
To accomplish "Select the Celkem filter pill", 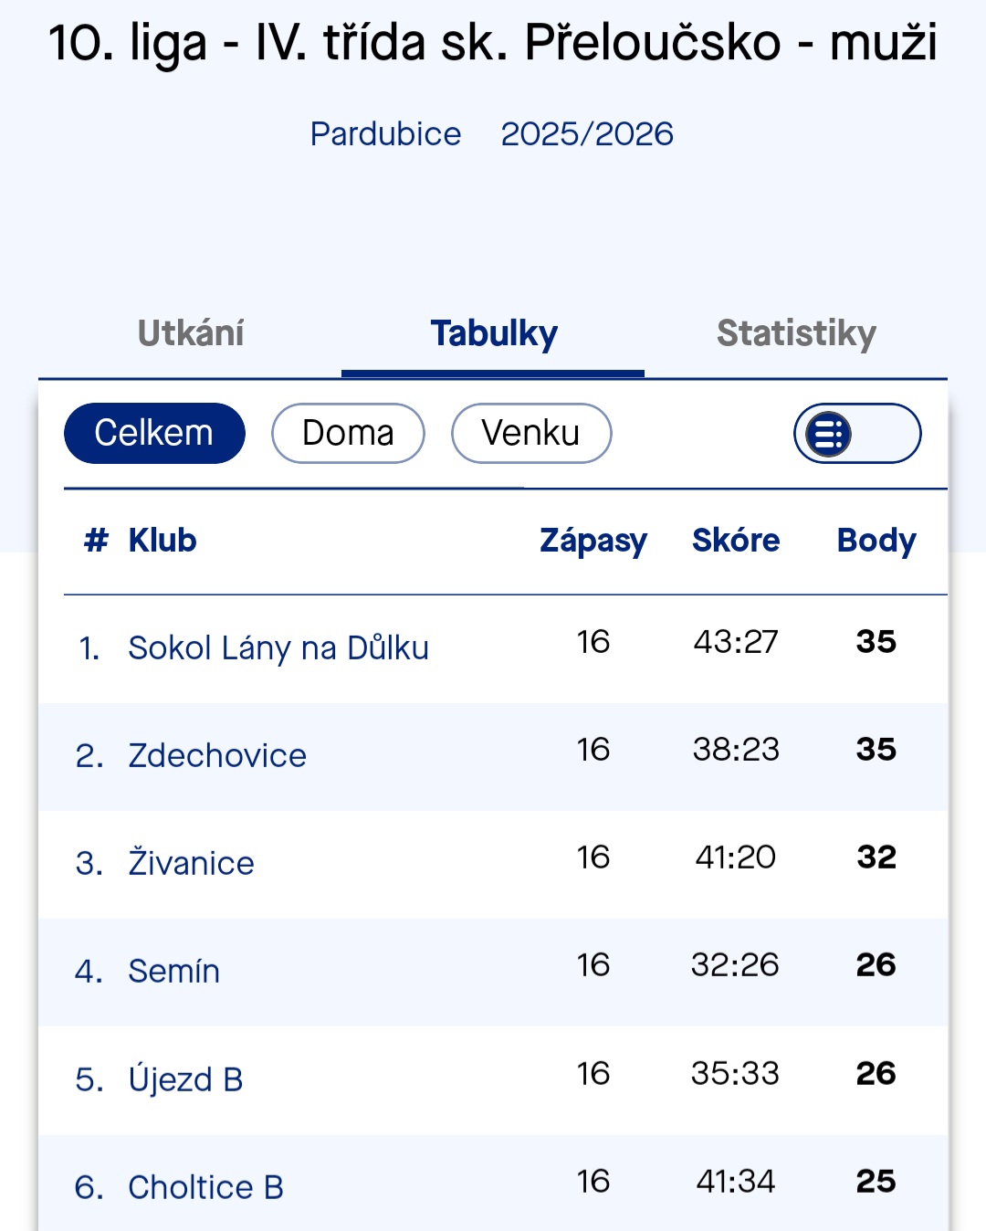I will click(x=154, y=434).
